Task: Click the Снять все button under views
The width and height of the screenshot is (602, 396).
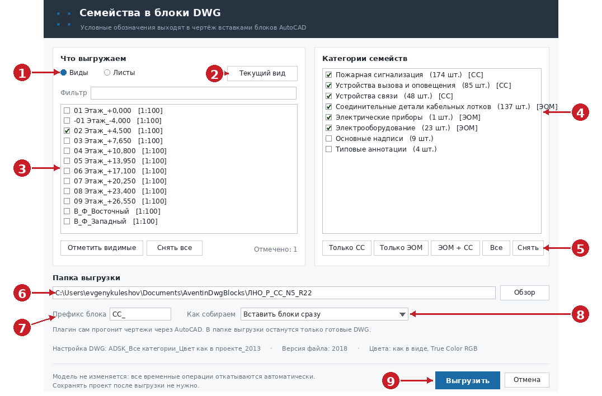Action: pos(175,248)
